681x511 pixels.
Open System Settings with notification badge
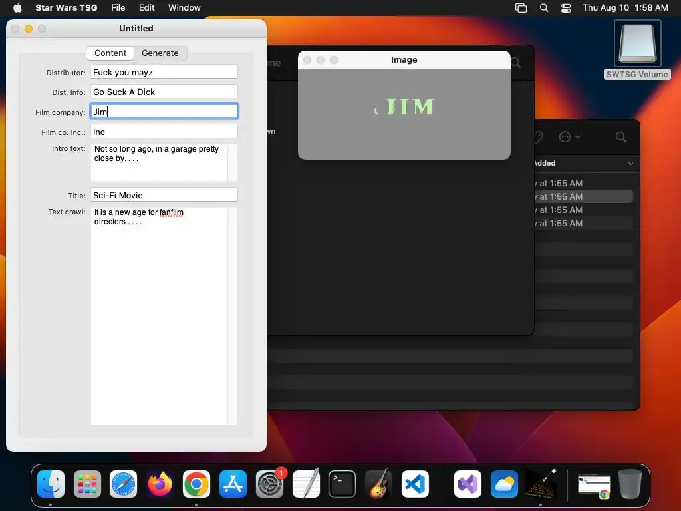point(270,484)
